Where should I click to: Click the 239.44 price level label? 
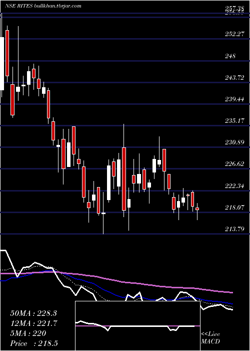pyautogui.click(x=234, y=99)
